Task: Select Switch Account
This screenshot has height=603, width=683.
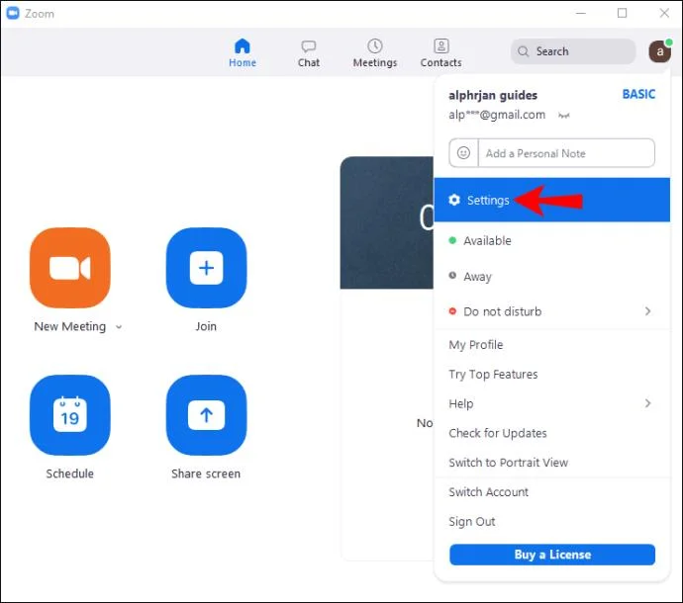Action: (552, 492)
